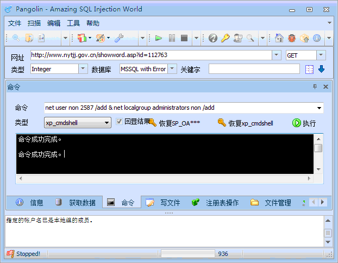This screenshot has height=263, width=338.
Task: Close the 命令 panel with X
Action: 326,86
